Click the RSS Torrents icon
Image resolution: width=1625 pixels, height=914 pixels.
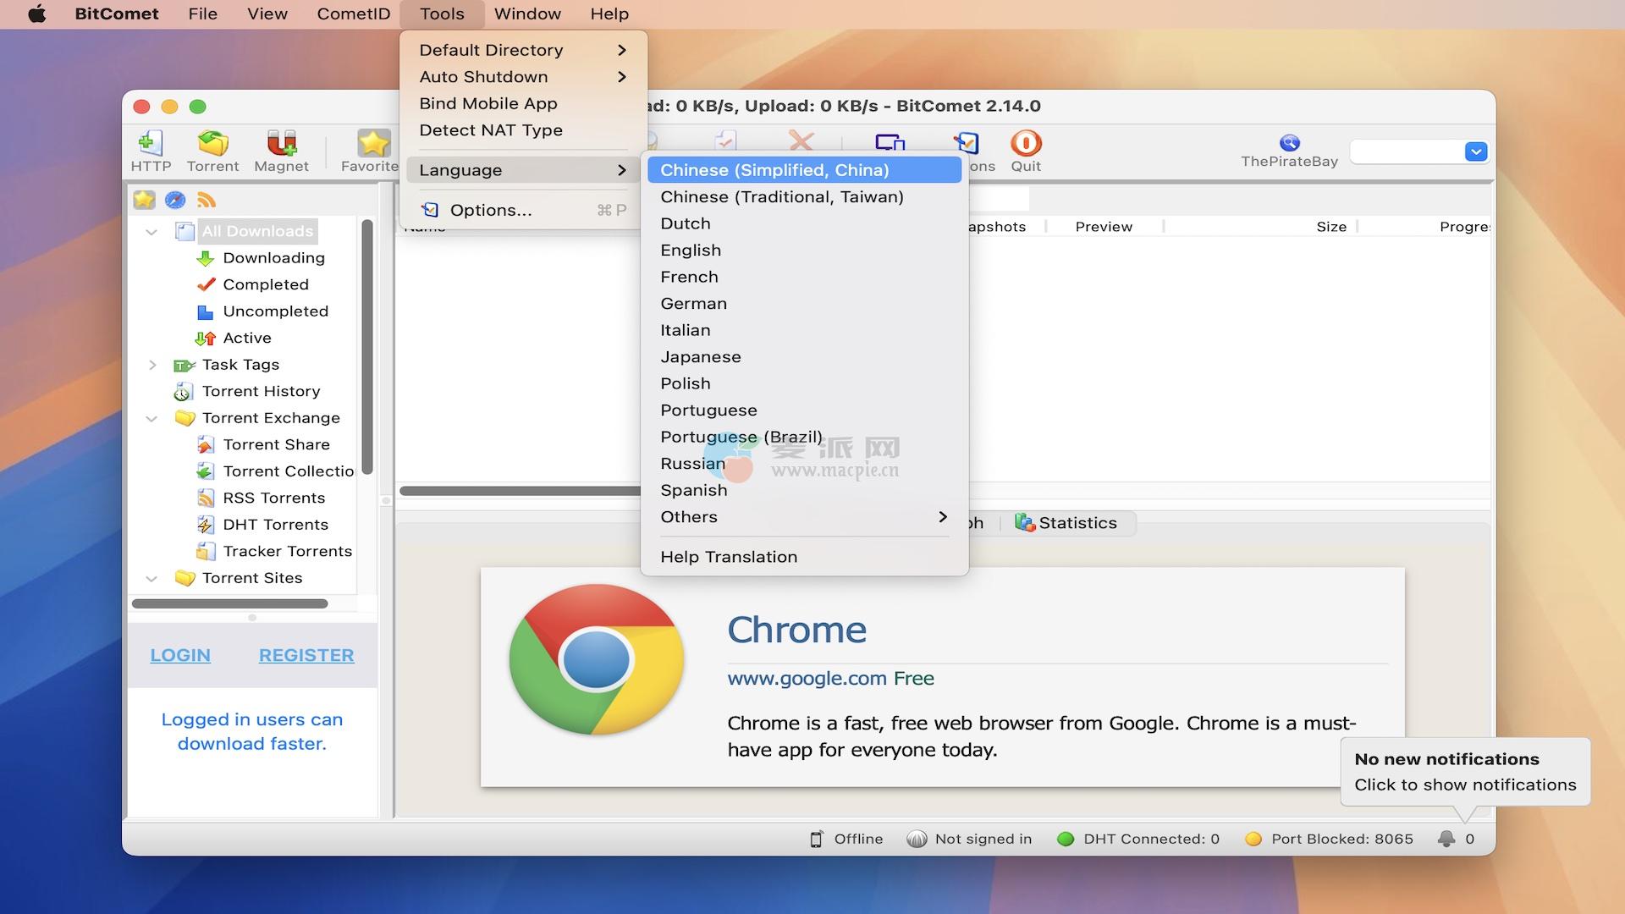tap(205, 498)
